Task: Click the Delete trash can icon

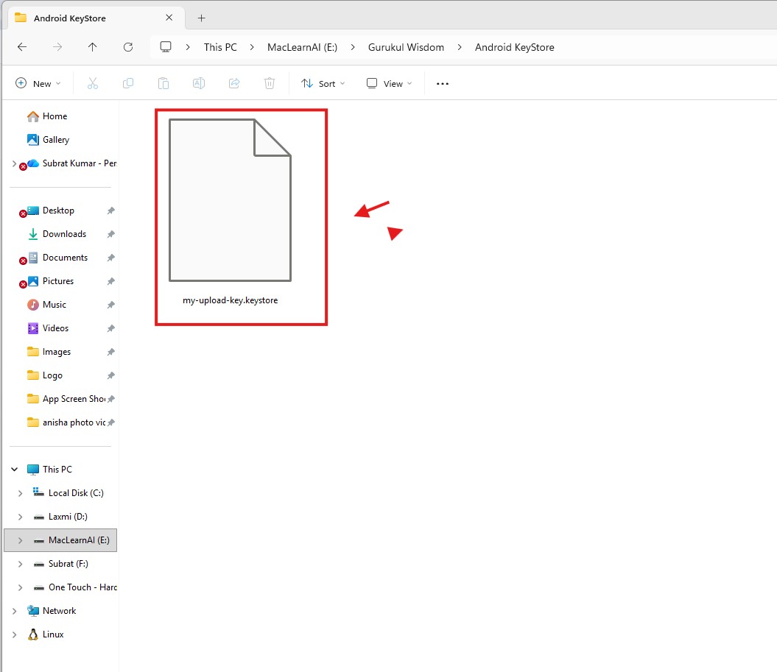Action: 270,84
